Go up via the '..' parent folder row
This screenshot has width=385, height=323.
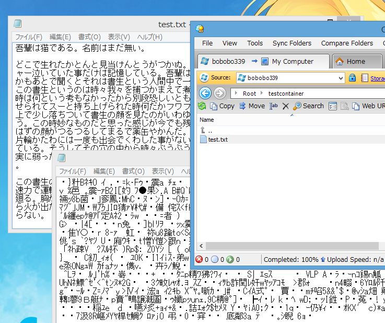(291, 131)
